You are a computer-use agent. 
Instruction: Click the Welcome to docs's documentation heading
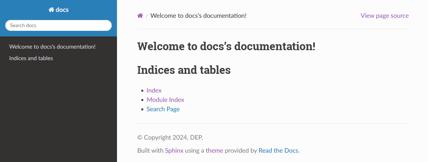[226, 46]
